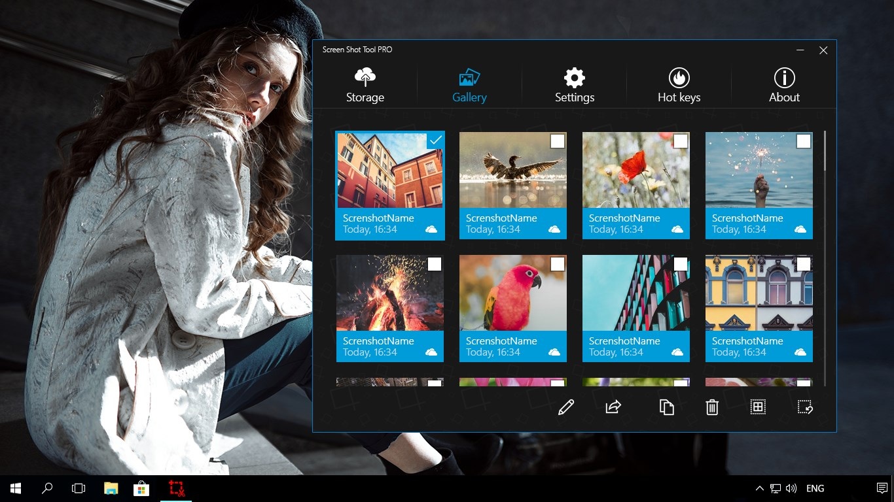Click the gallery vertical scrollbar
894x502 pixels.
[x=825, y=150]
